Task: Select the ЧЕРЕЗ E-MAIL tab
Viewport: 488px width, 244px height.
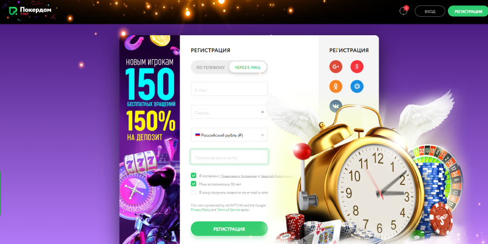Action: (248, 67)
